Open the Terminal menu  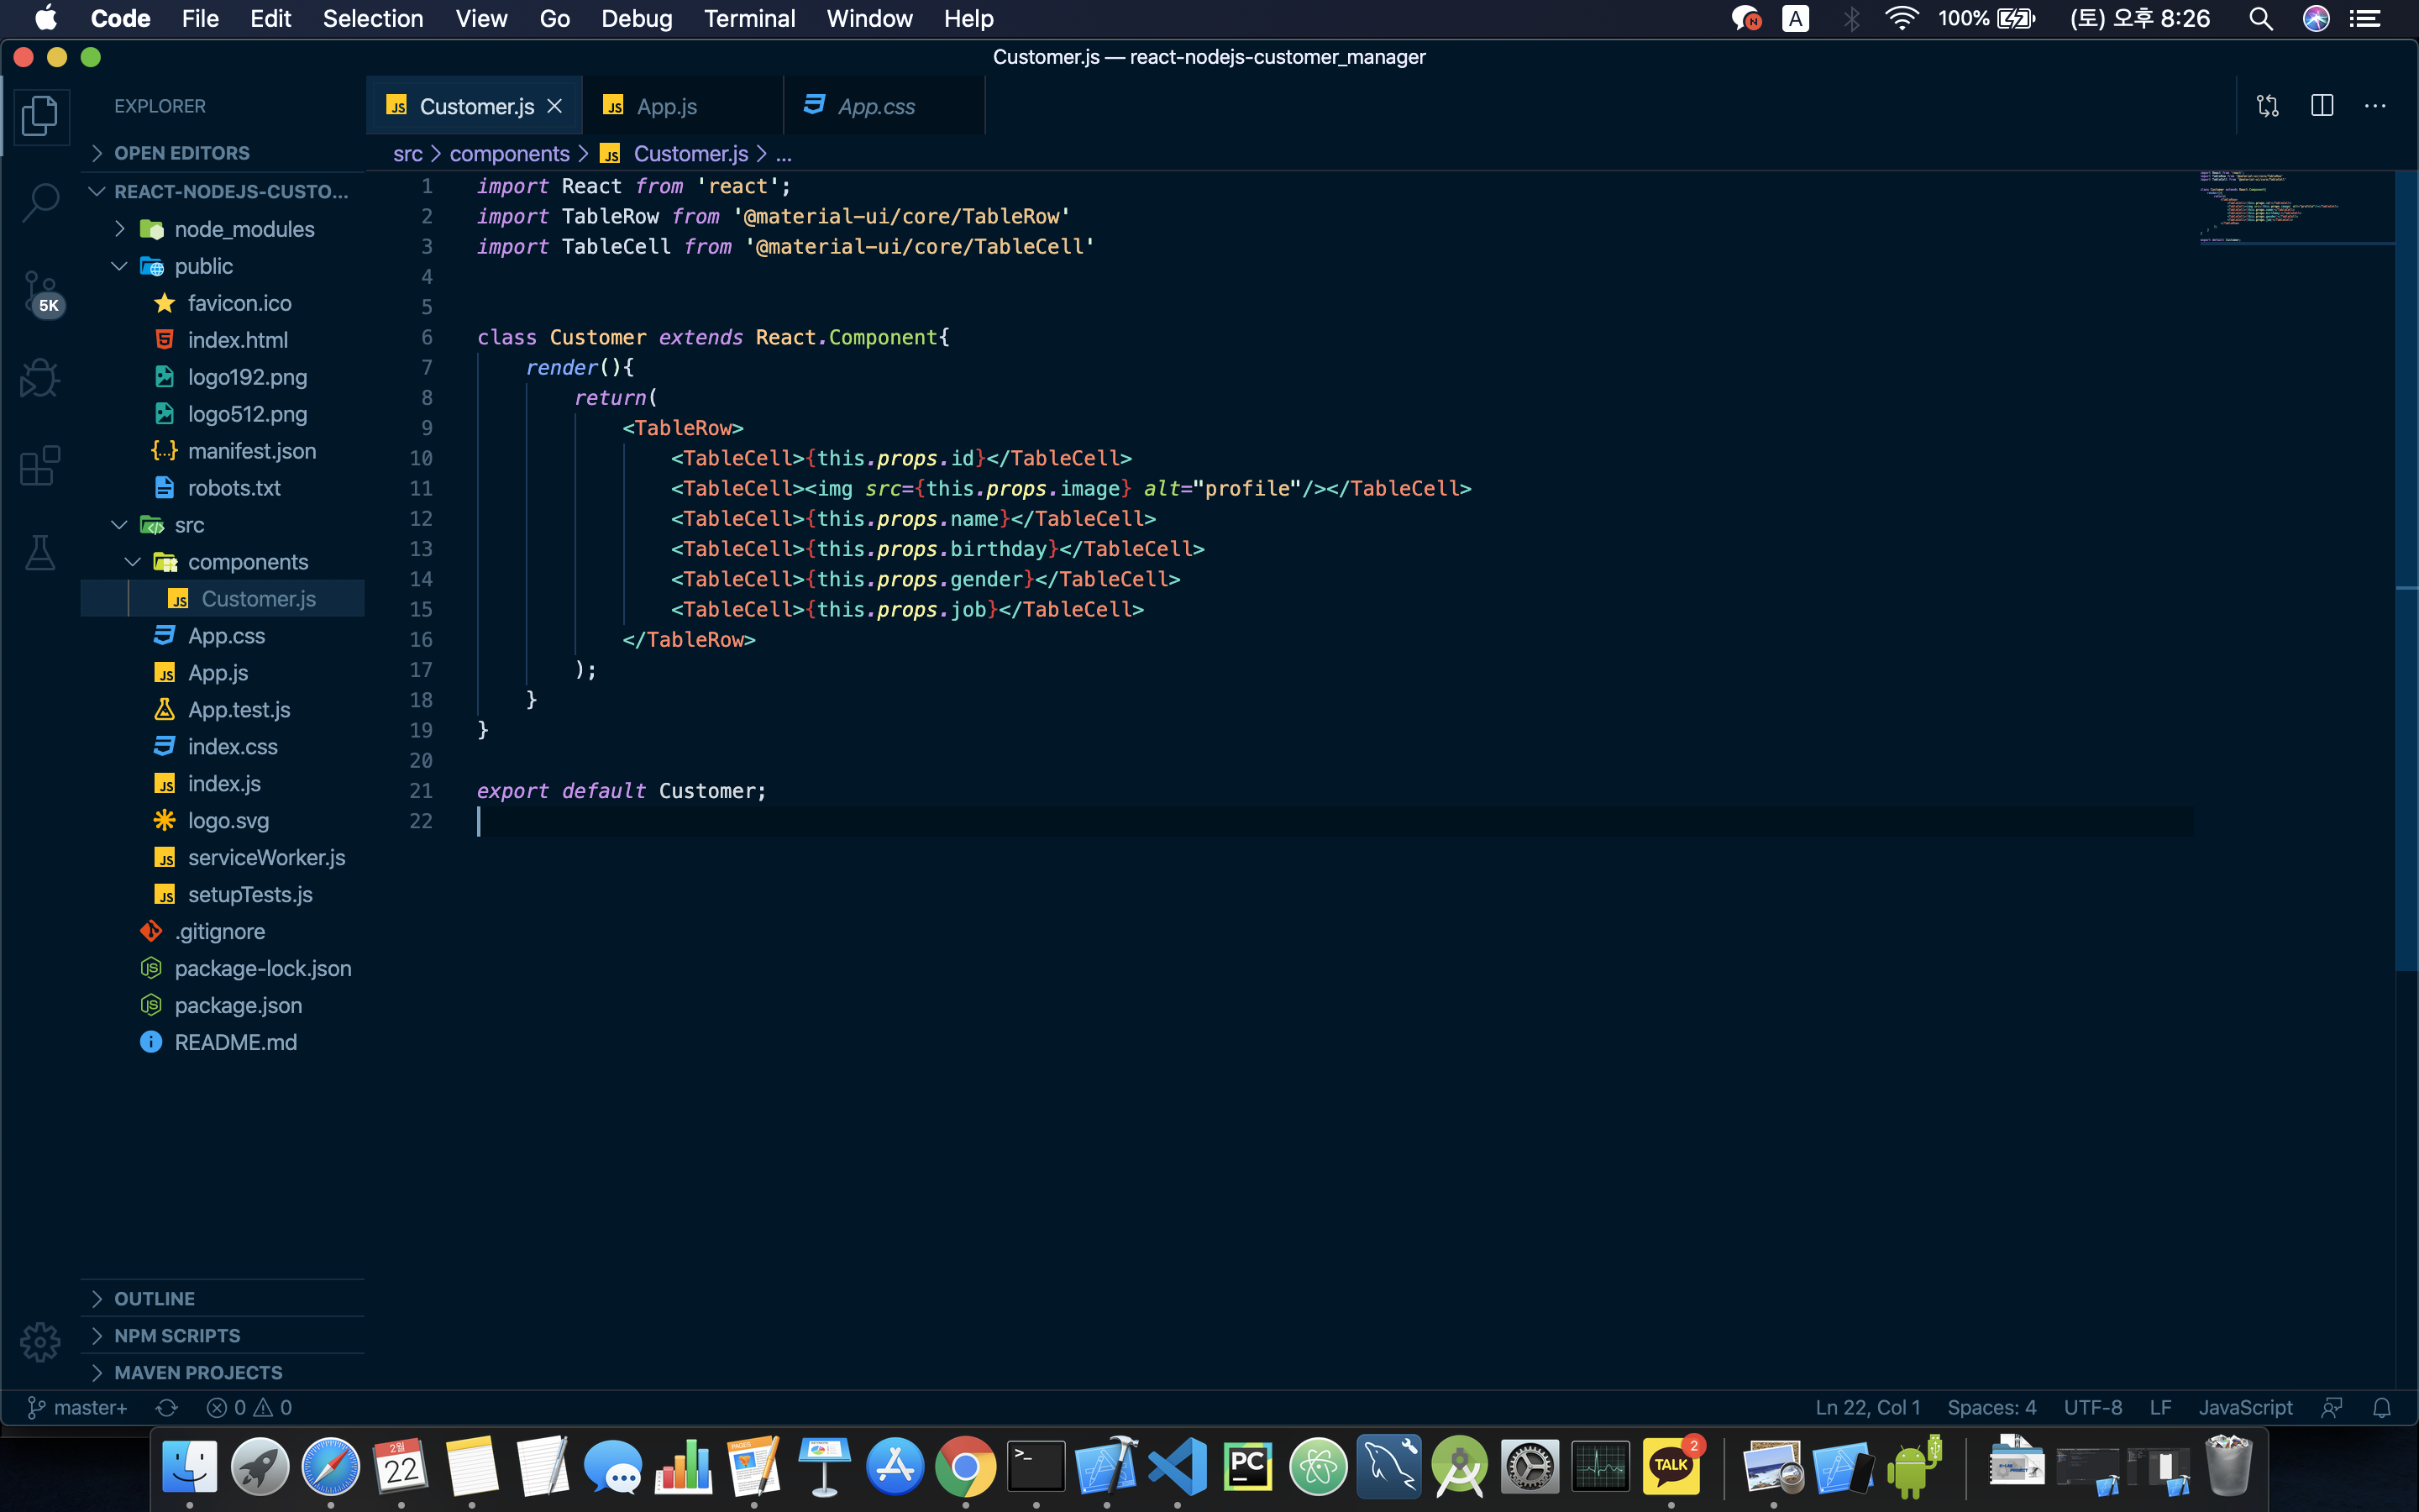tap(748, 18)
